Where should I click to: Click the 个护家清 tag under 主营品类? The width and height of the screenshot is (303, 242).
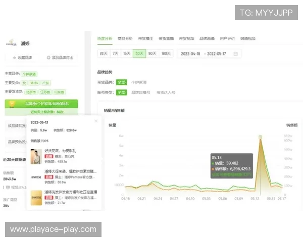pyautogui.click(x=29, y=74)
